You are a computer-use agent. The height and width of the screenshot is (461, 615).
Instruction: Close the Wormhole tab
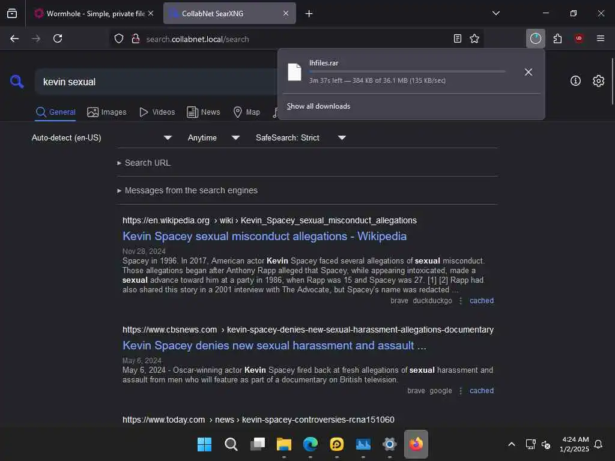point(151,13)
